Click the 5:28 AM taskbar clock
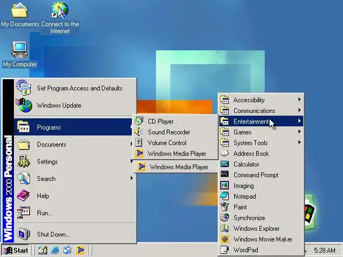 (x=325, y=250)
